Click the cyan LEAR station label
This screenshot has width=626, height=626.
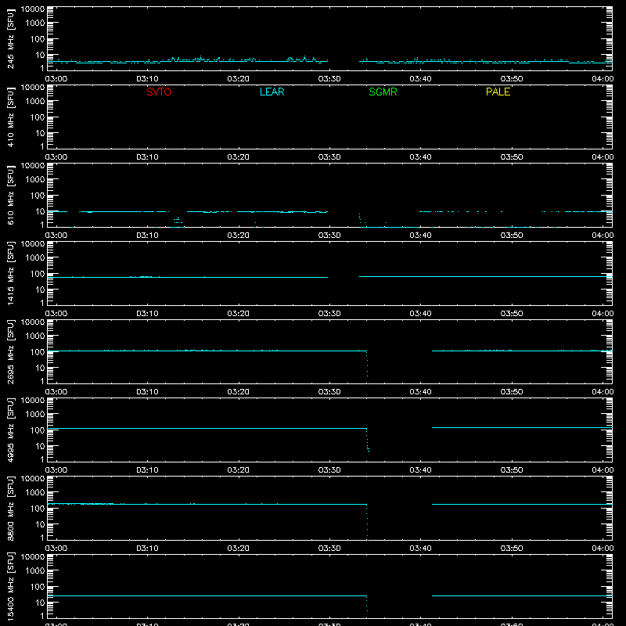[x=272, y=92]
